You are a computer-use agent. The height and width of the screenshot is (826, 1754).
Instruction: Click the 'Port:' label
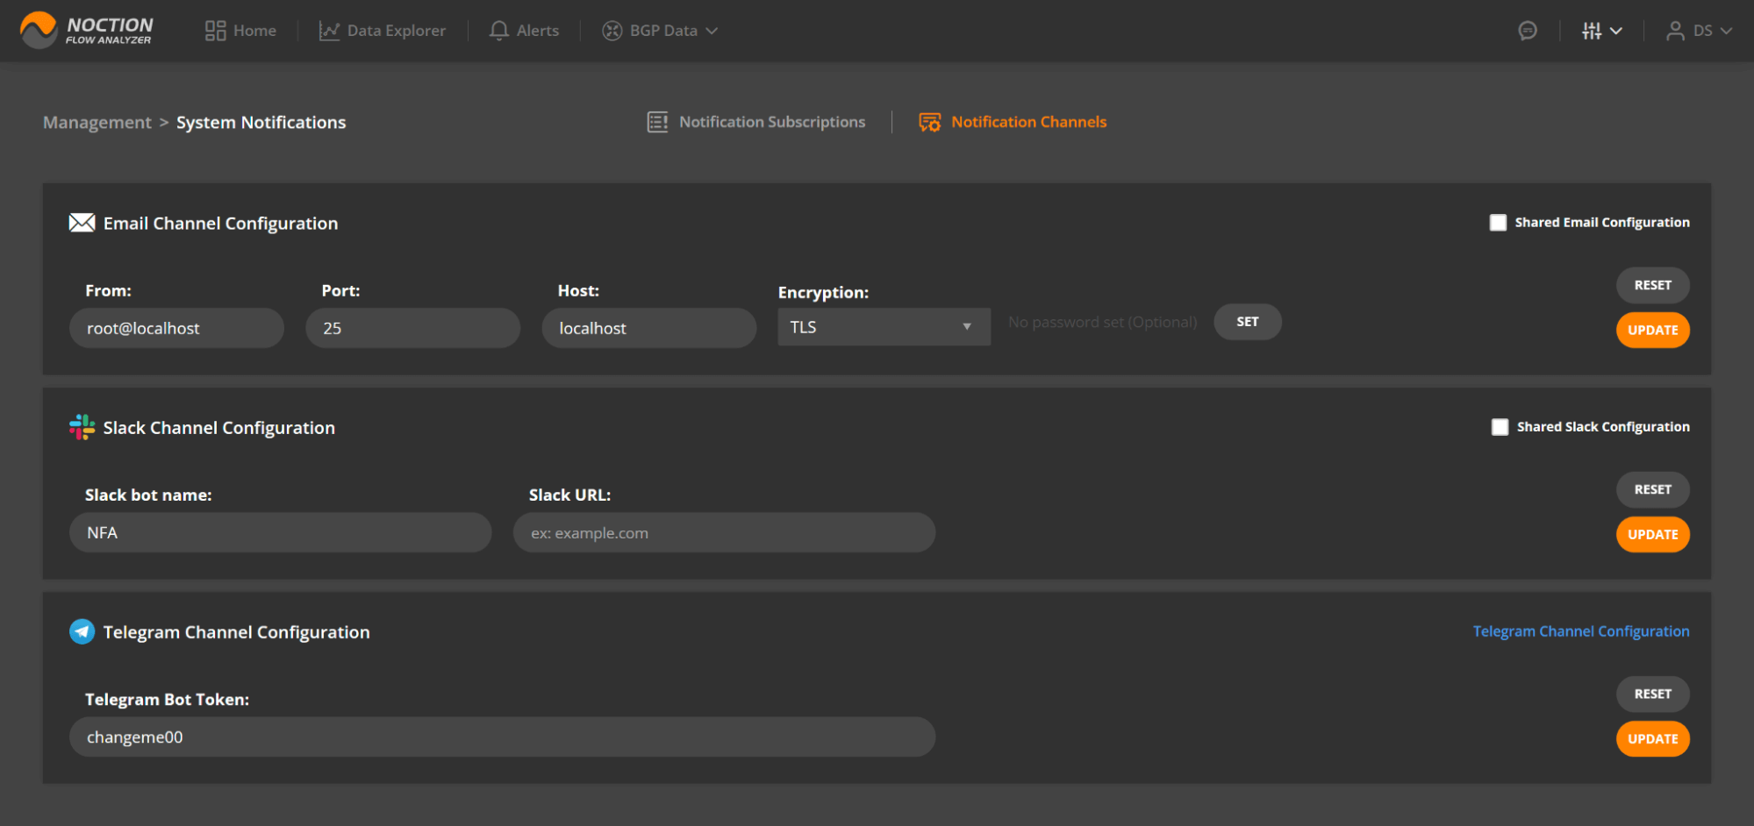pos(340,291)
